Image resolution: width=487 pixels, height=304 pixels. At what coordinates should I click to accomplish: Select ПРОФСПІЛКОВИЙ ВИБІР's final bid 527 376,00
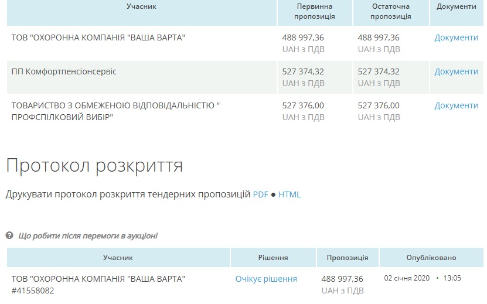coord(379,105)
